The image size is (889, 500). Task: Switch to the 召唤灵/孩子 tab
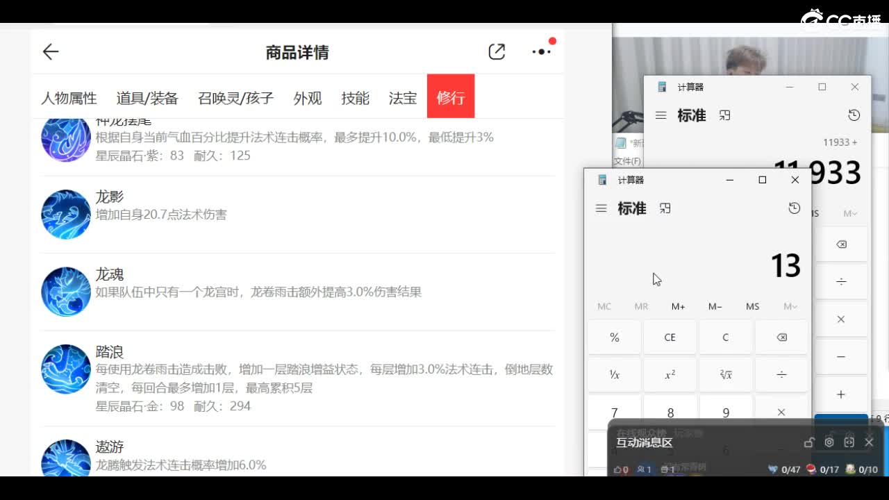236,98
